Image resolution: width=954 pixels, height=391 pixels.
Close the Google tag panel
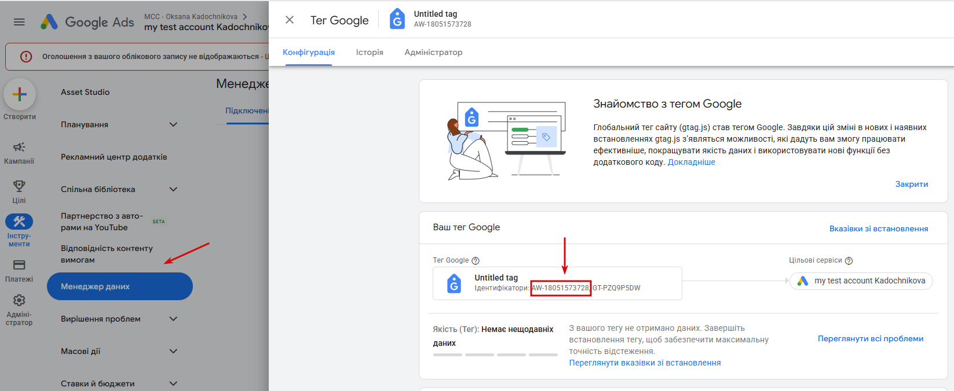[290, 20]
